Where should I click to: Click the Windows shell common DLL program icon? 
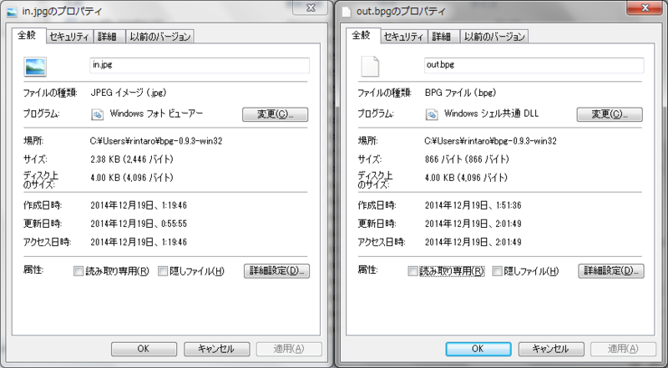[432, 114]
